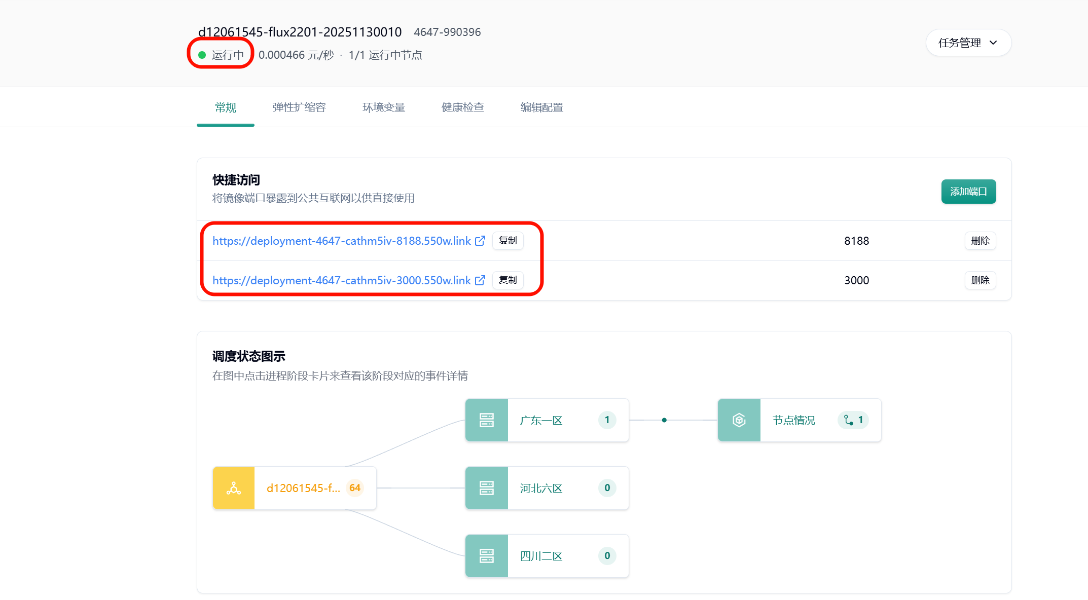Image resolution: width=1088 pixels, height=600 pixels.
Task: Copy the 8188 deployment URL
Action: pos(507,241)
